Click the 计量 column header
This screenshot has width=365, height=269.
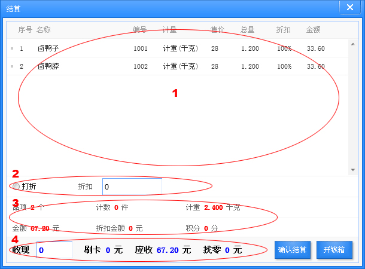(169, 30)
